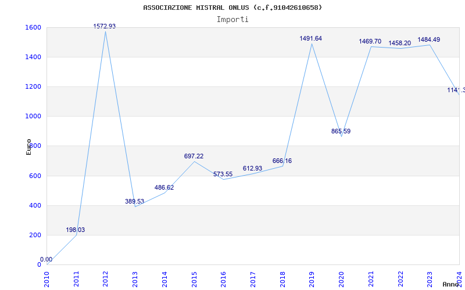Click the 2015 x-axis year label
The image size is (465, 290).
pyautogui.click(x=194, y=280)
